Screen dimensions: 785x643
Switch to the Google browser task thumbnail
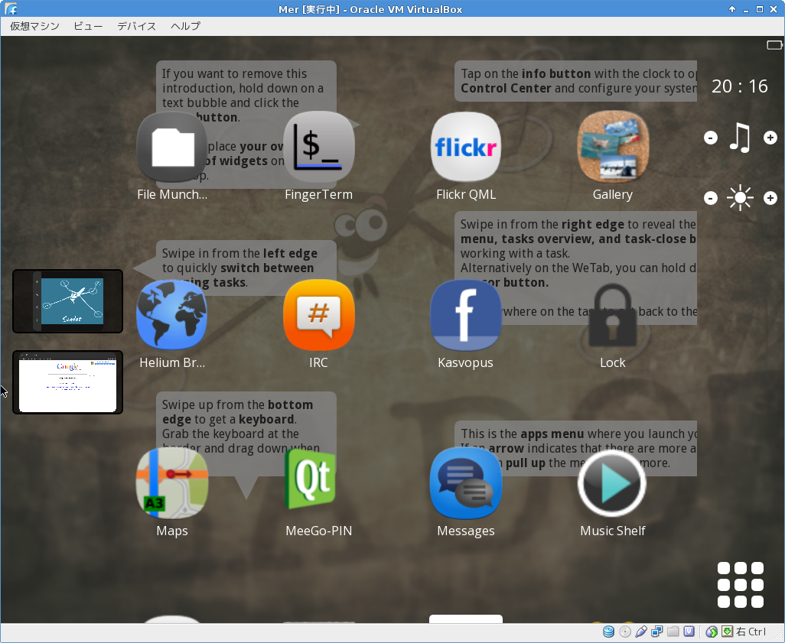tap(67, 382)
